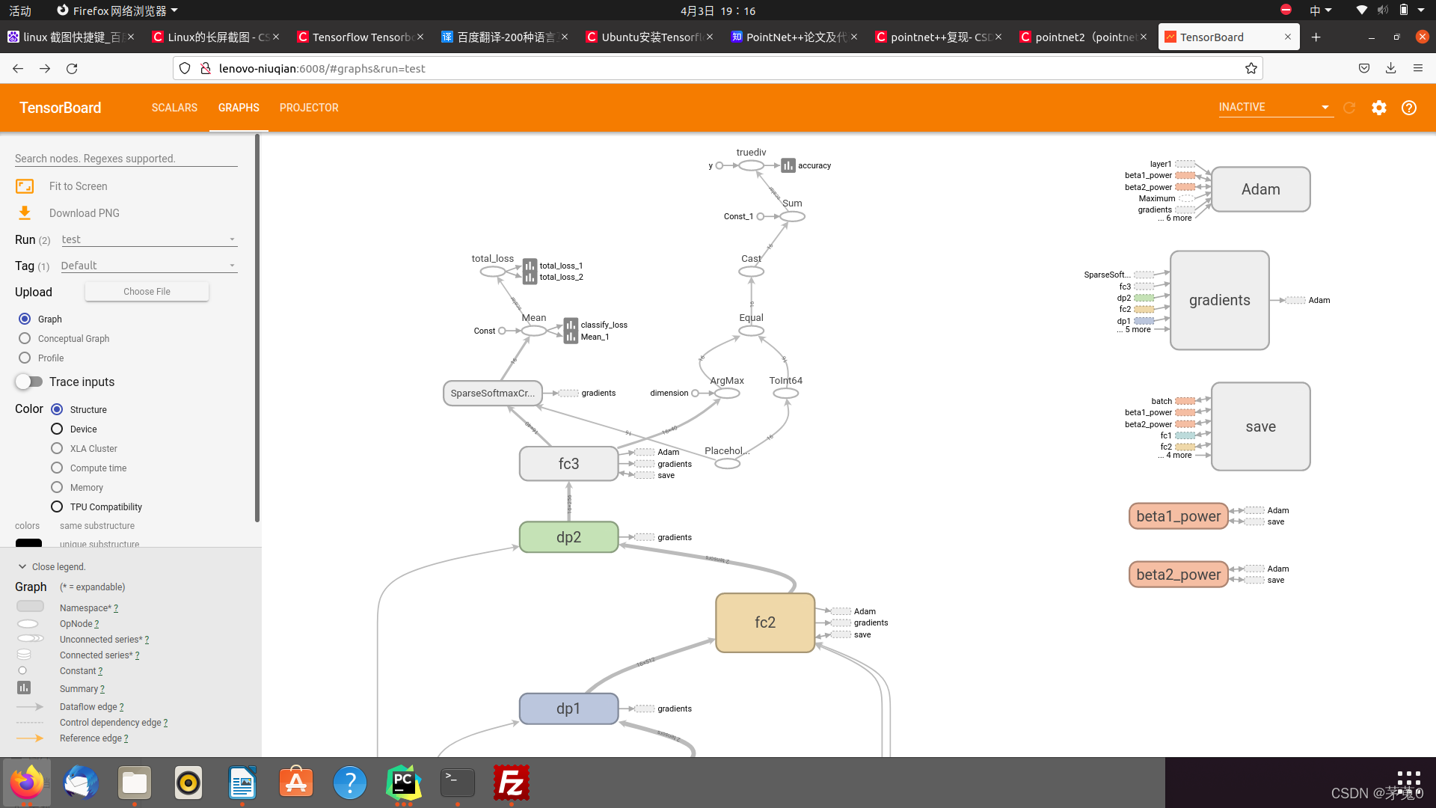Click the beta1_power orange node
Image resolution: width=1436 pixels, height=808 pixels.
click(x=1178, y=516)
